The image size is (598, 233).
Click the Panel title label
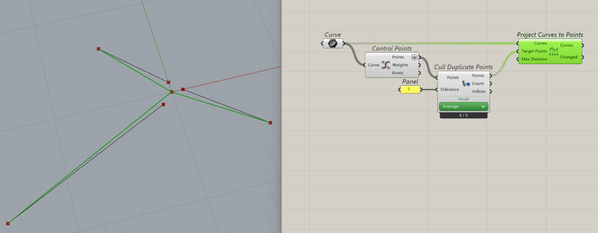pyautogui.click(x=410, y=82)
